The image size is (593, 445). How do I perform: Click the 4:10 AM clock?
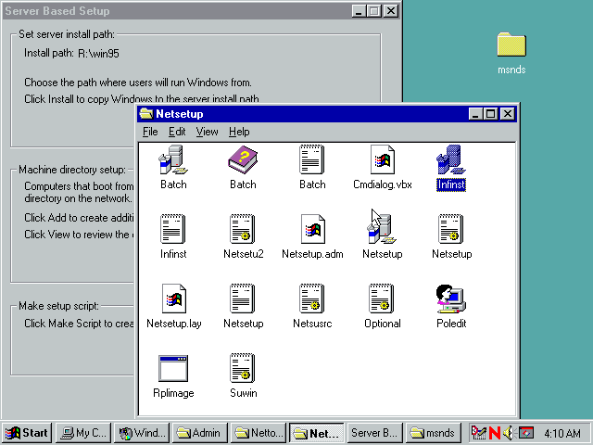(x=562, y=433)
